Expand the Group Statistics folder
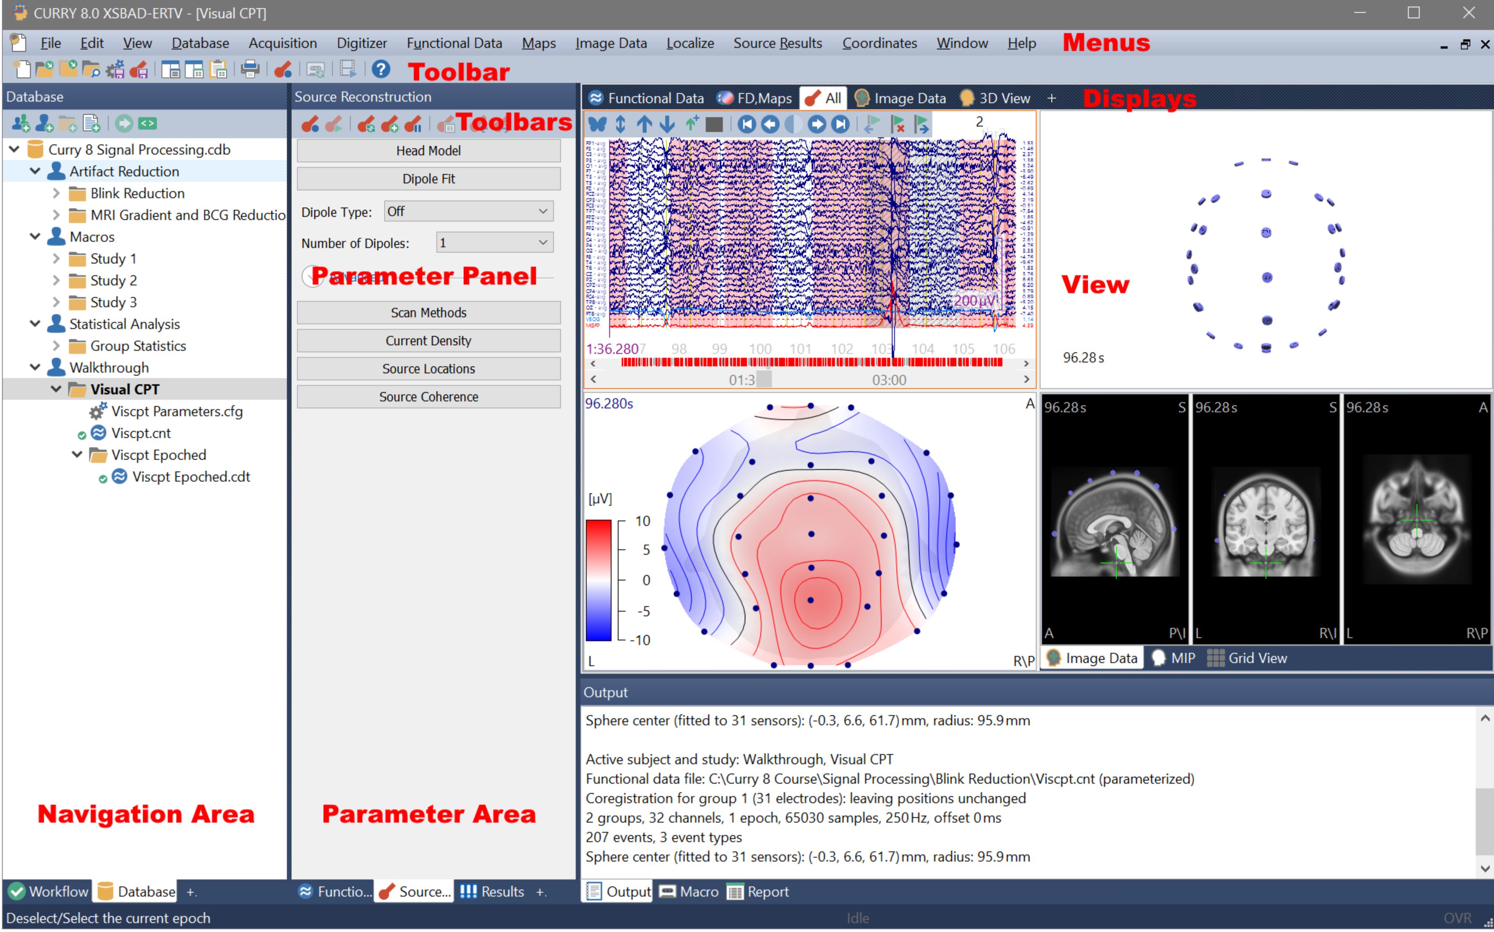The width and height of the screenshot is (1494, 932). click(x=56, y=346)
